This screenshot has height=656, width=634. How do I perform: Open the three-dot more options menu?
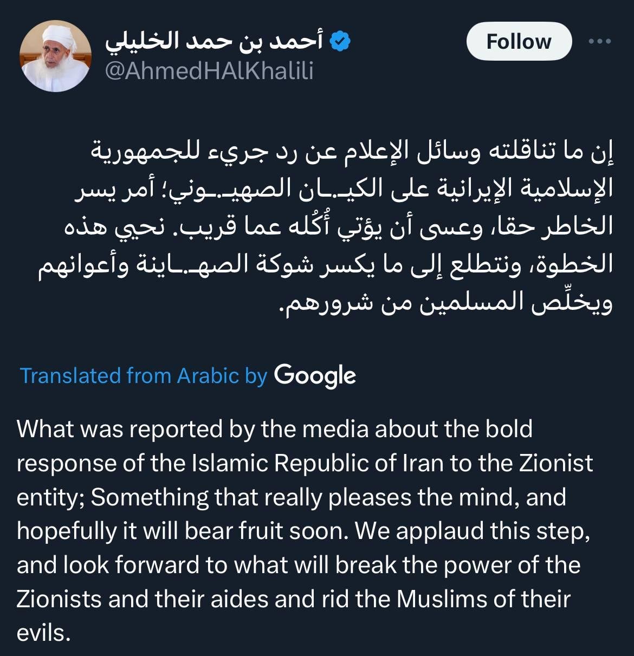[600, 41]
